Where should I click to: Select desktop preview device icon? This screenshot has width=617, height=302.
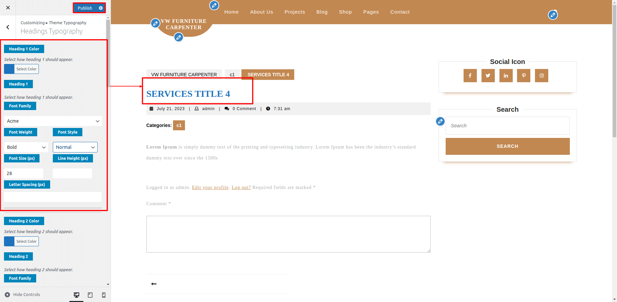tap(76, 295)
